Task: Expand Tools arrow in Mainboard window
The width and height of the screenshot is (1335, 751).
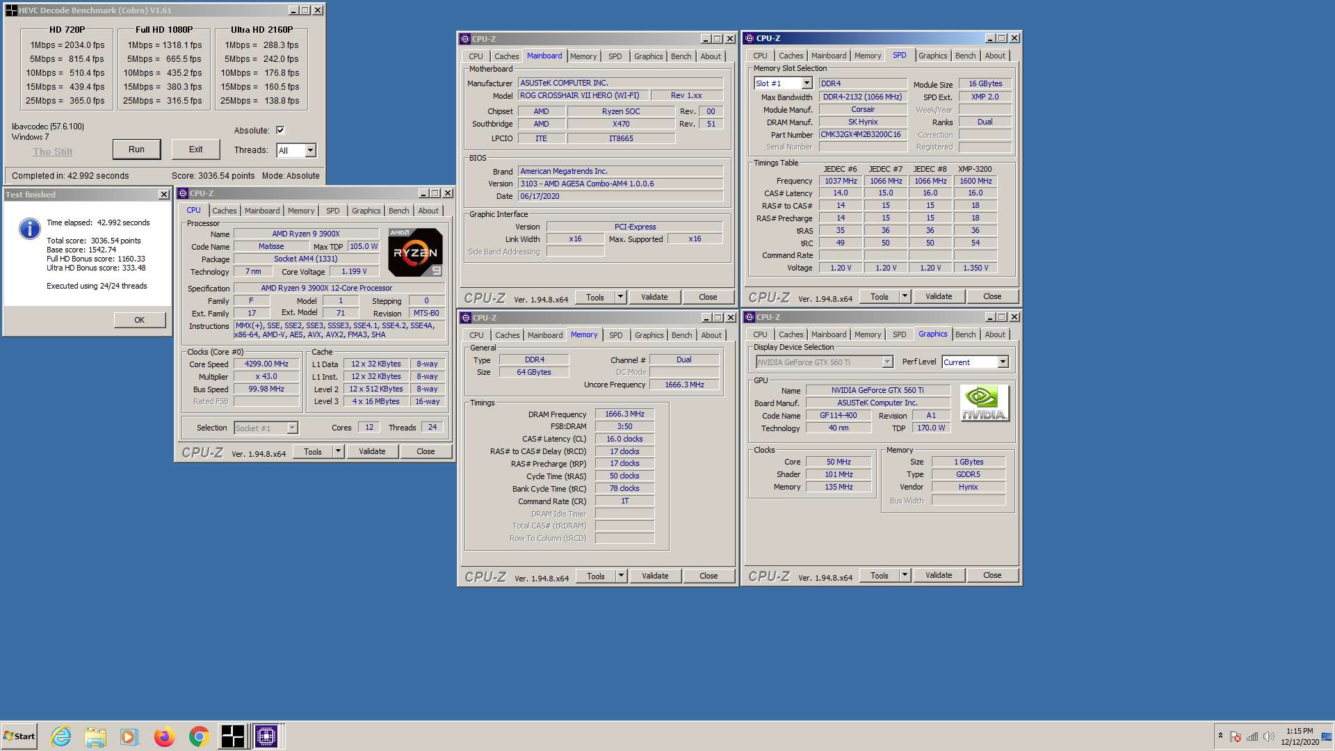Action: [620, 297]
